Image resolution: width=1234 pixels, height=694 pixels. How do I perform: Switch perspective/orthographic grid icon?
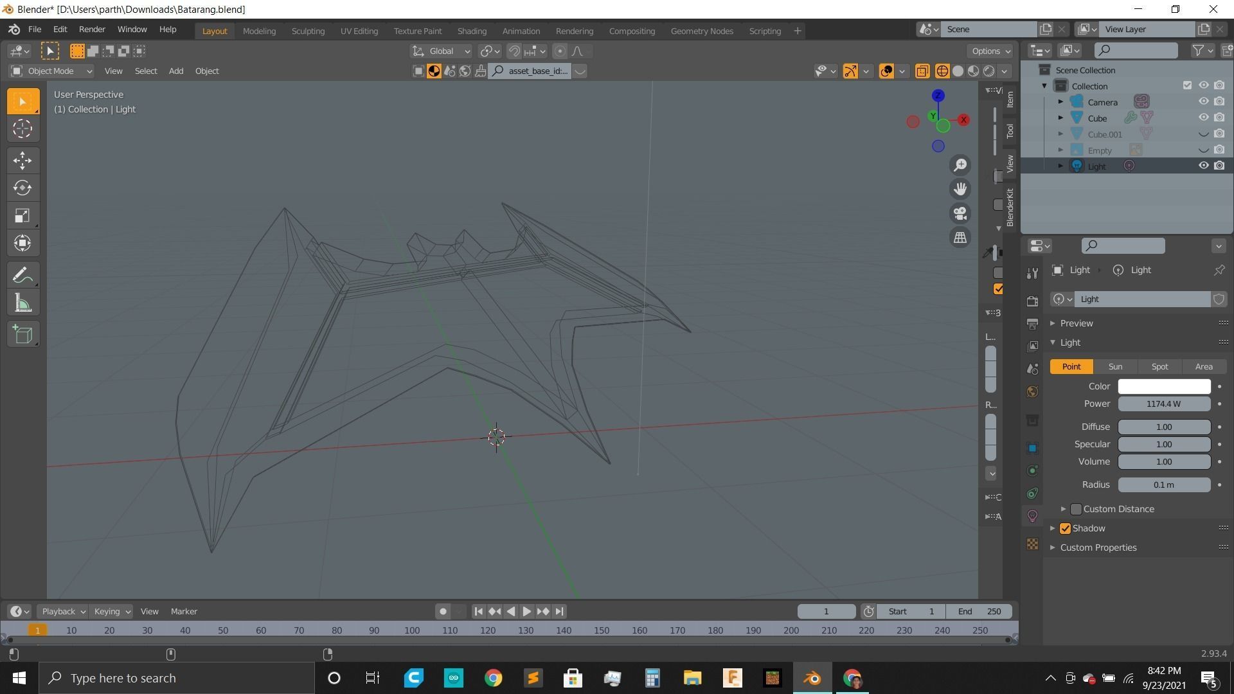point(960,237)
